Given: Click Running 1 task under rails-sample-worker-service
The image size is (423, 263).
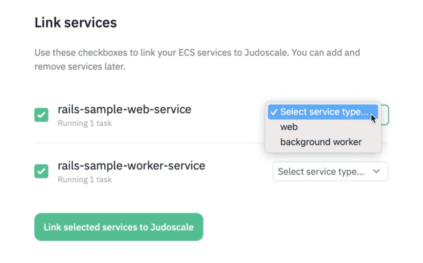Looking at the screenshot, I should 85,179.
